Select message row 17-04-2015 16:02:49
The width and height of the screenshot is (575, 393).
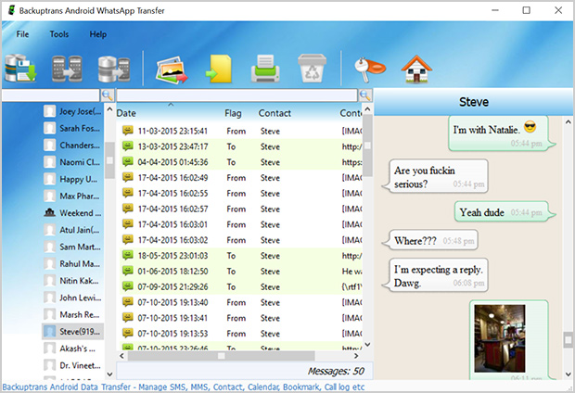[241, 177]
